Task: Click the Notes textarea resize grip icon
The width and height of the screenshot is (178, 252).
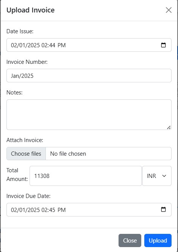Action: point(169,127)
